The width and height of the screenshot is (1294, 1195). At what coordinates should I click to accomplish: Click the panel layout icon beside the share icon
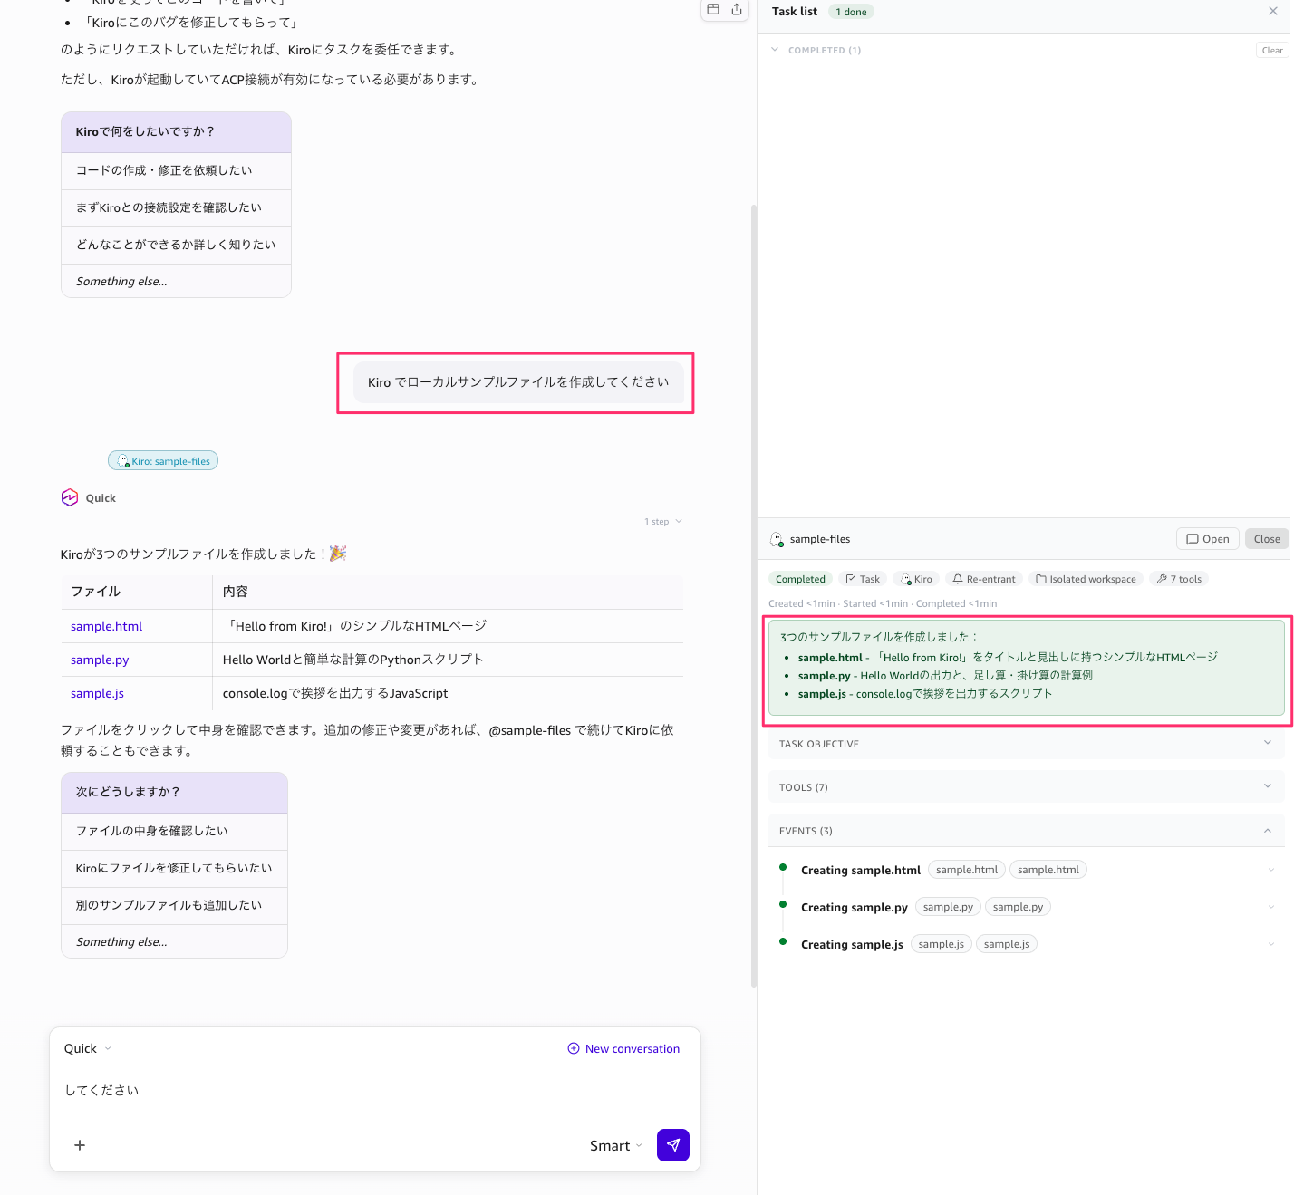click(x=713, y=9)
